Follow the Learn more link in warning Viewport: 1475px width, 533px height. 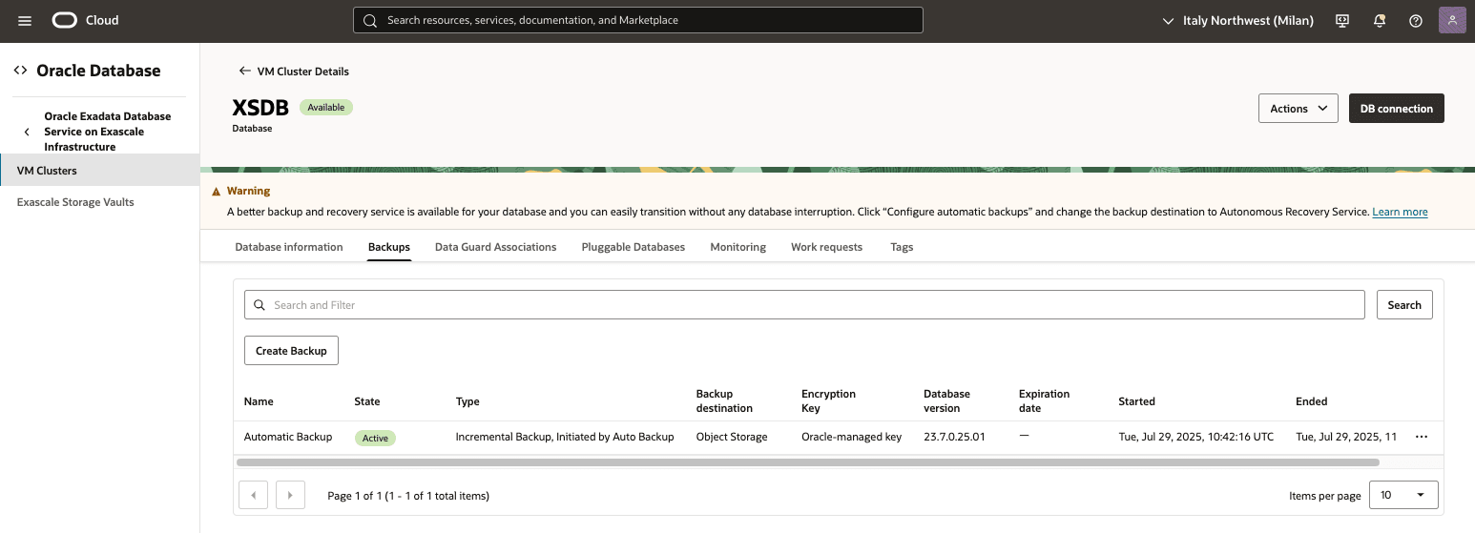click(x=1400, y=212)
